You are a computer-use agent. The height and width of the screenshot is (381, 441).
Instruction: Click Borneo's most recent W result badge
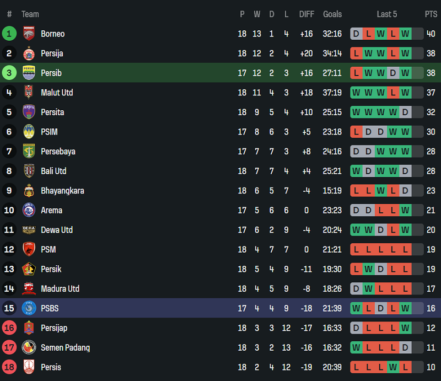tap(406, 34)
